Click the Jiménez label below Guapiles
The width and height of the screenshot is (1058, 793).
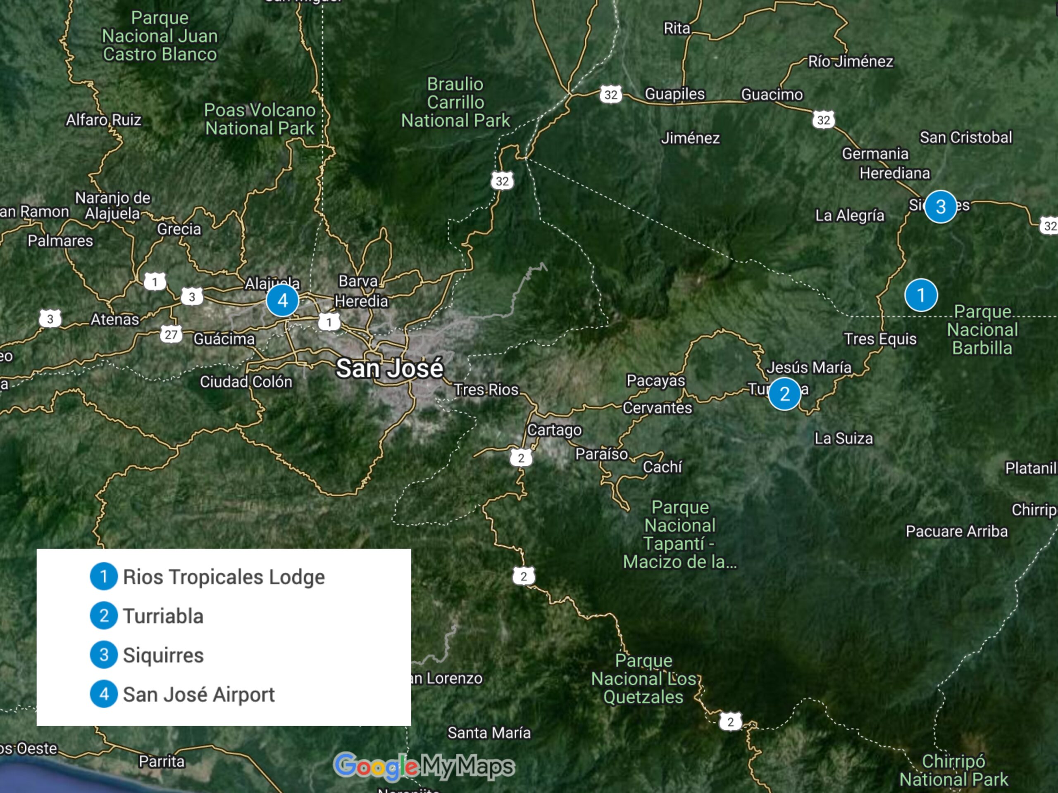click(690, 138)
